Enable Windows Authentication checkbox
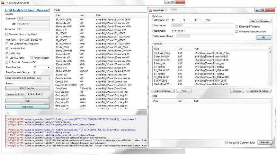 236,31
